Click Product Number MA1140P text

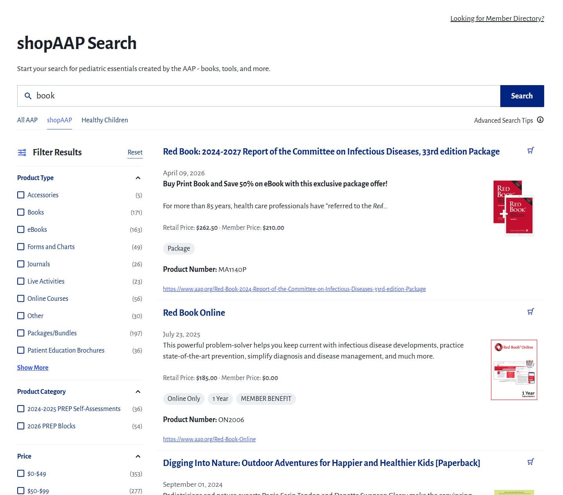205,269
